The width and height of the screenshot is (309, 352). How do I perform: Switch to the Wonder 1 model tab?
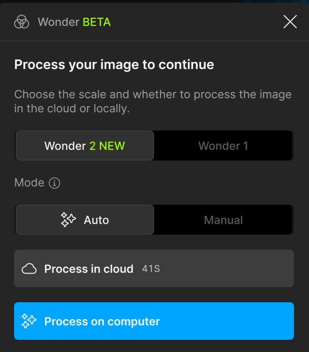[x=223, y=146]
